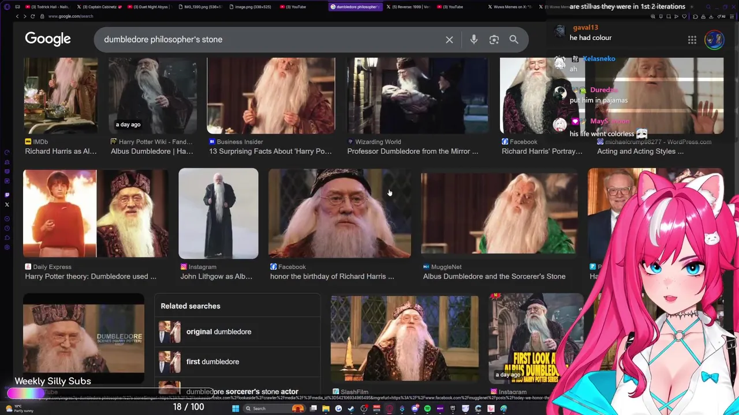Select related search "original dumbledore"
739x415 pixels.
(x=237, y=332)
